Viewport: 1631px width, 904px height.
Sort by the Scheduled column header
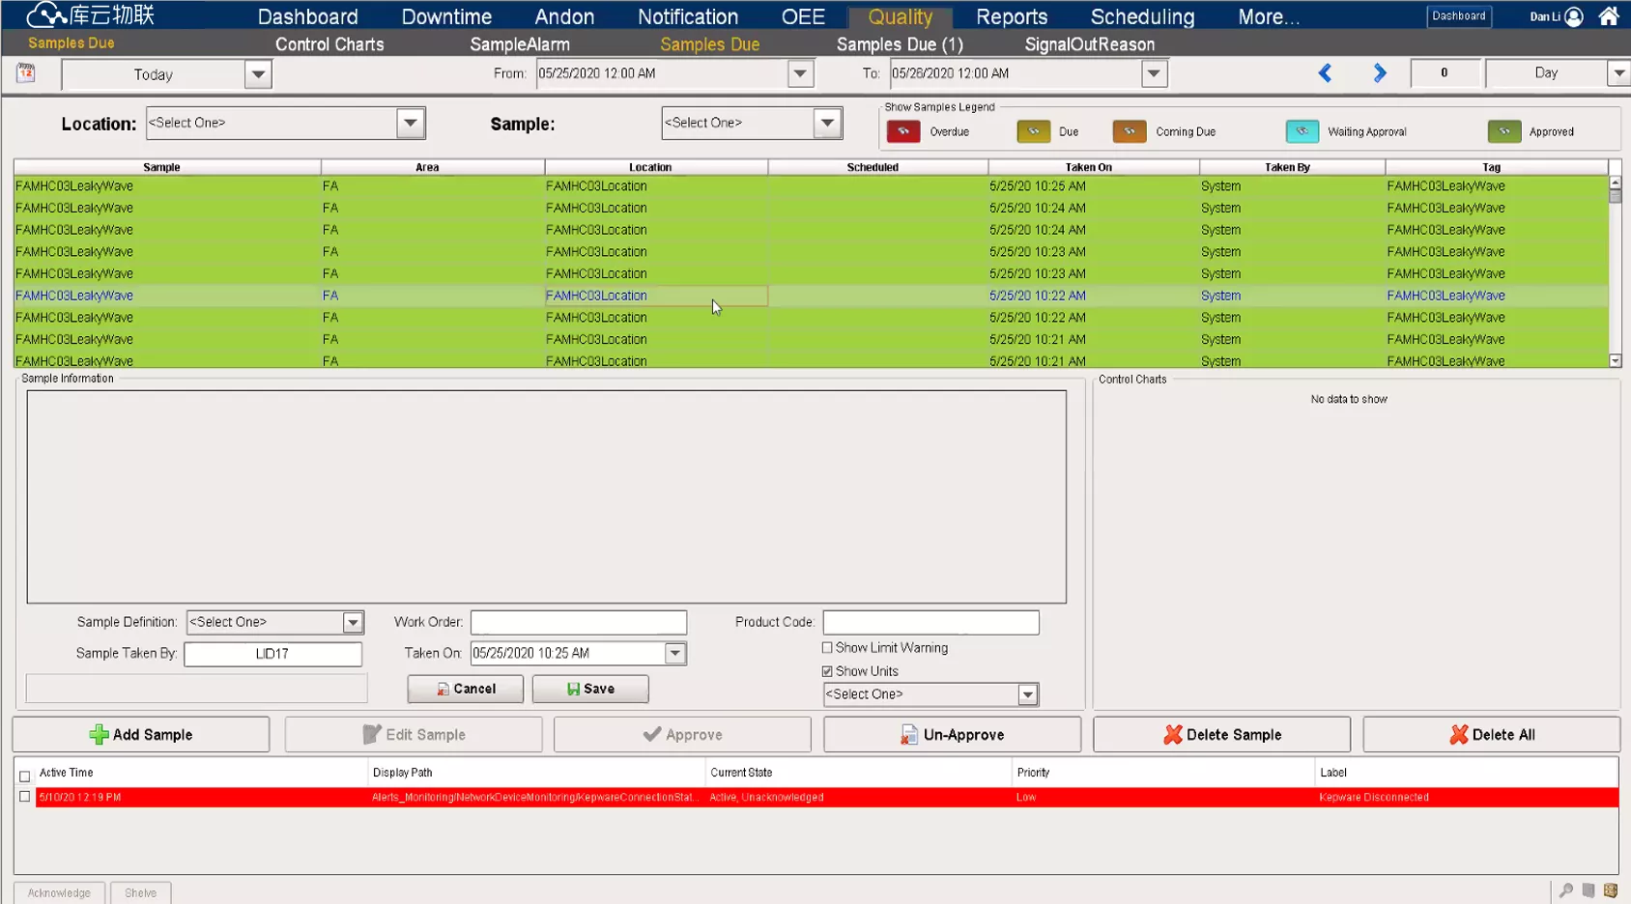click(877, 167)
